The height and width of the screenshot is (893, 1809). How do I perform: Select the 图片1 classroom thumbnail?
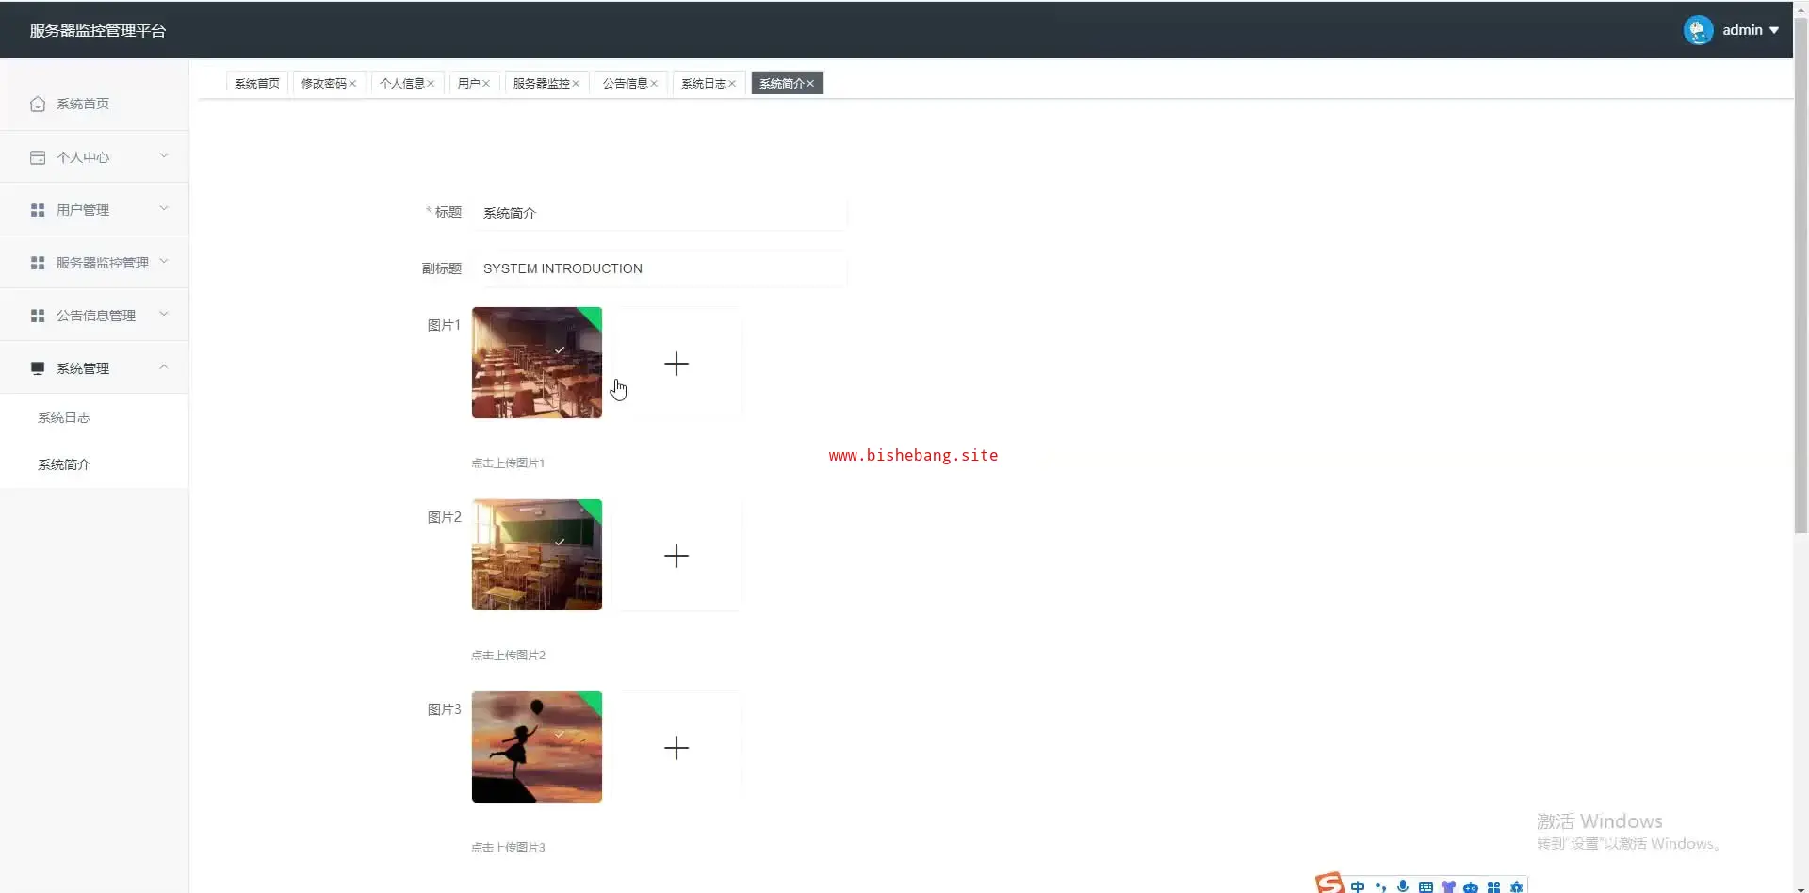(x=537, y=363)
